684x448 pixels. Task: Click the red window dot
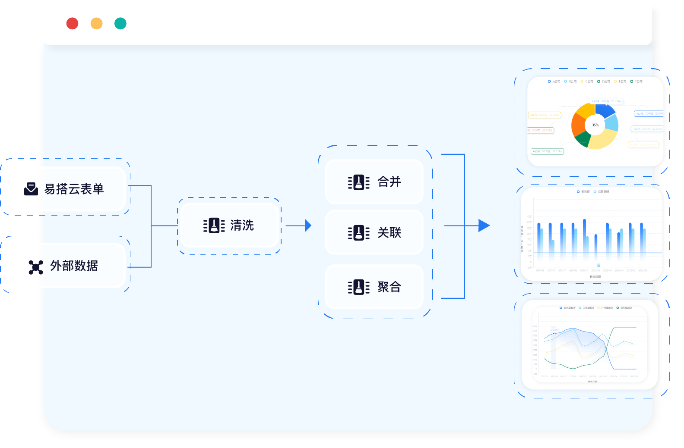[x=72, y=23]
